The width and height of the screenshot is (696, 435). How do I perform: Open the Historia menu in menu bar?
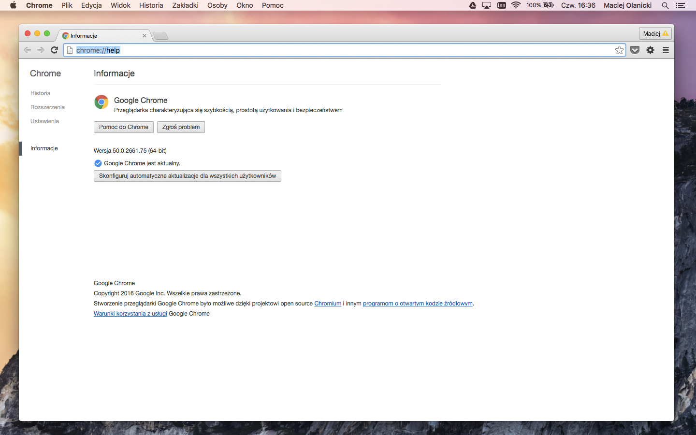coord(151,5)
